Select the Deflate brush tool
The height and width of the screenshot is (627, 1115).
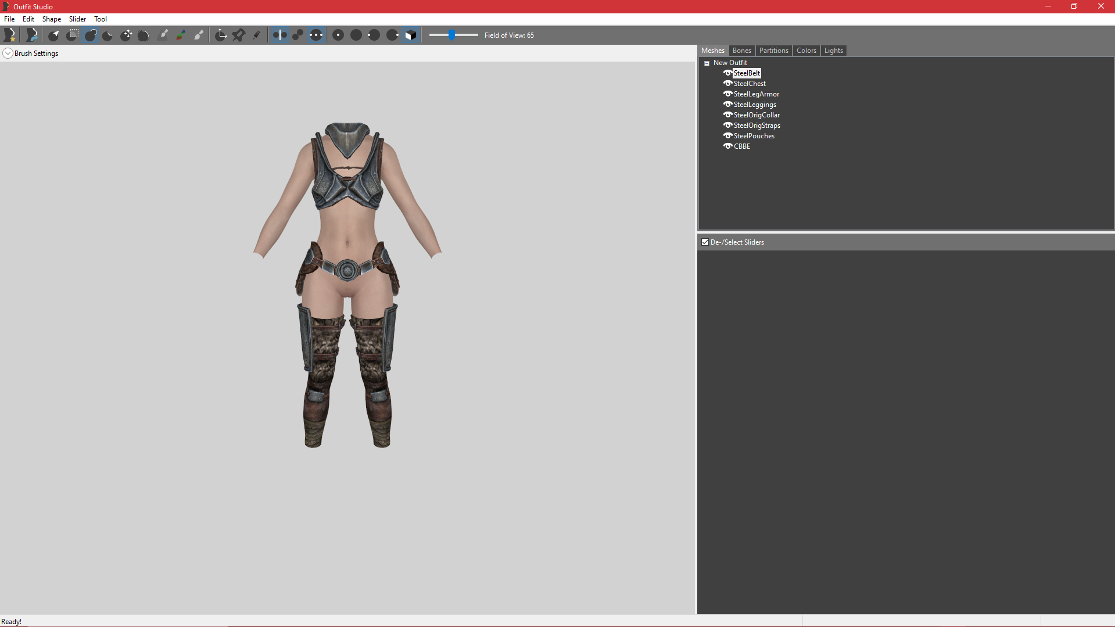(x=108, y=35)
